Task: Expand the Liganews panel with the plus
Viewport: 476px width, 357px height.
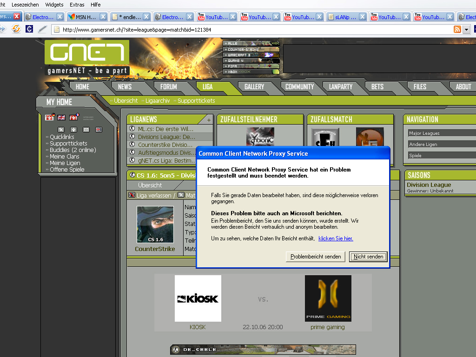Action: pos(209,120)
